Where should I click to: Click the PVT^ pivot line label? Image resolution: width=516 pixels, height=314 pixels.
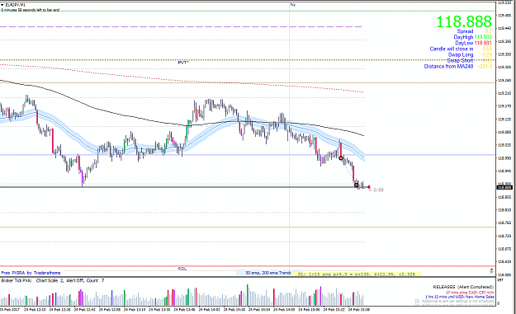point(183,63)
